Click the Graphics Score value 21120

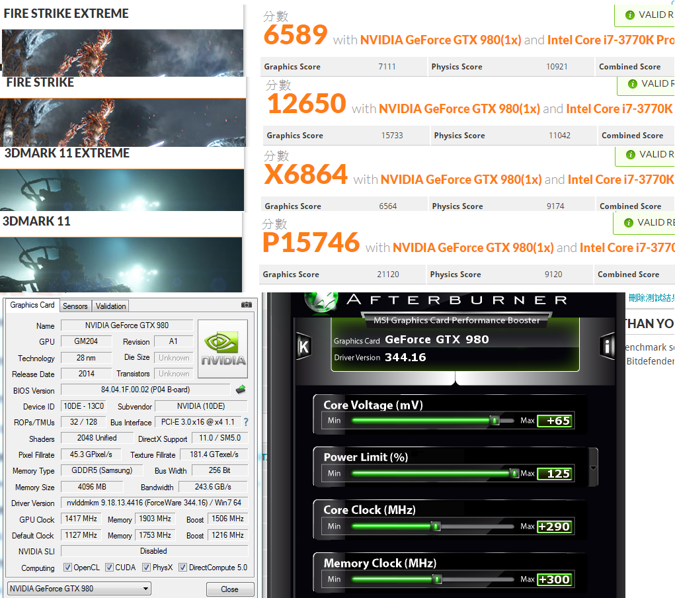tap(388, 275)
